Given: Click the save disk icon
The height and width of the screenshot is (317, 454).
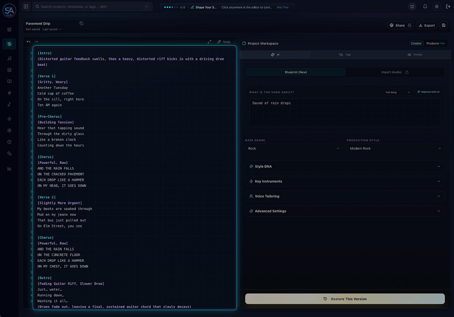Looking at the screenshot, I should coord(443,25).
